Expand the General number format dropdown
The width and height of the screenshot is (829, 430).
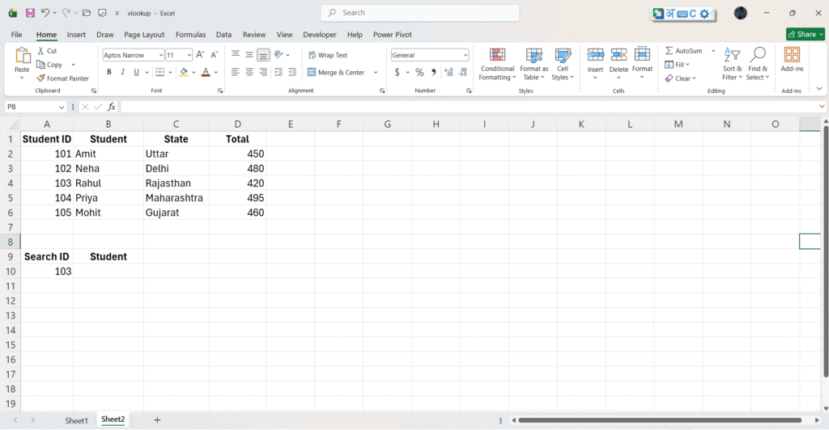466,55
